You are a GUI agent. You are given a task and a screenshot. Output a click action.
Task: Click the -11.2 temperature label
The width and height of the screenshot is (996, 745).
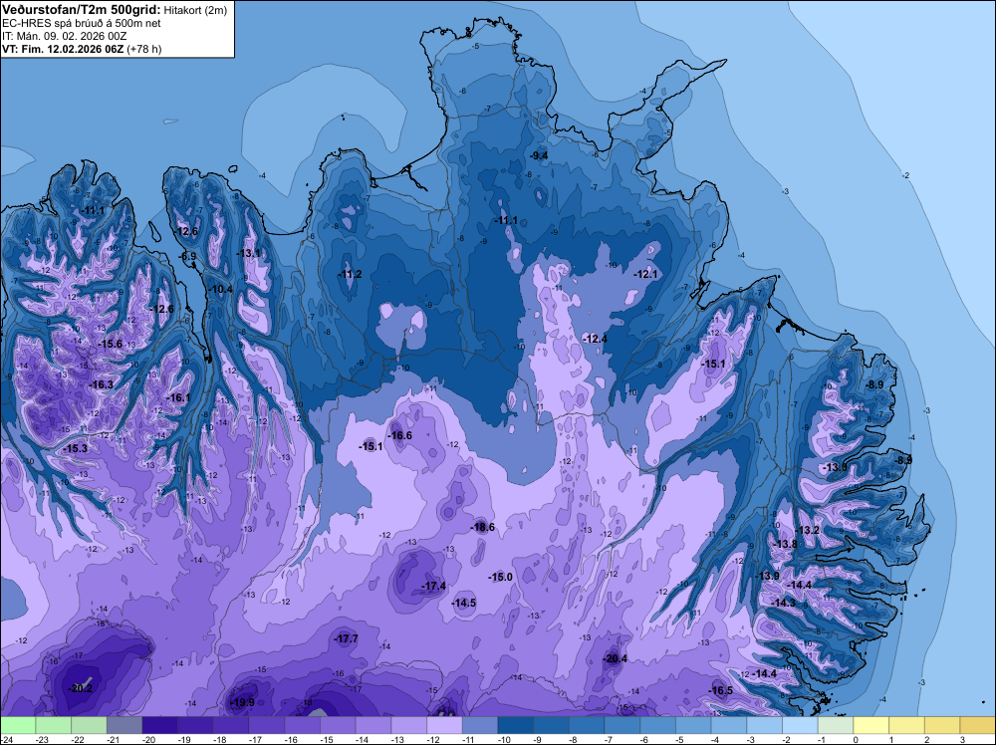350,274
